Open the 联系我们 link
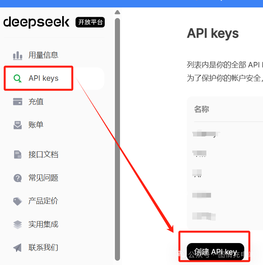 (43, 248)
